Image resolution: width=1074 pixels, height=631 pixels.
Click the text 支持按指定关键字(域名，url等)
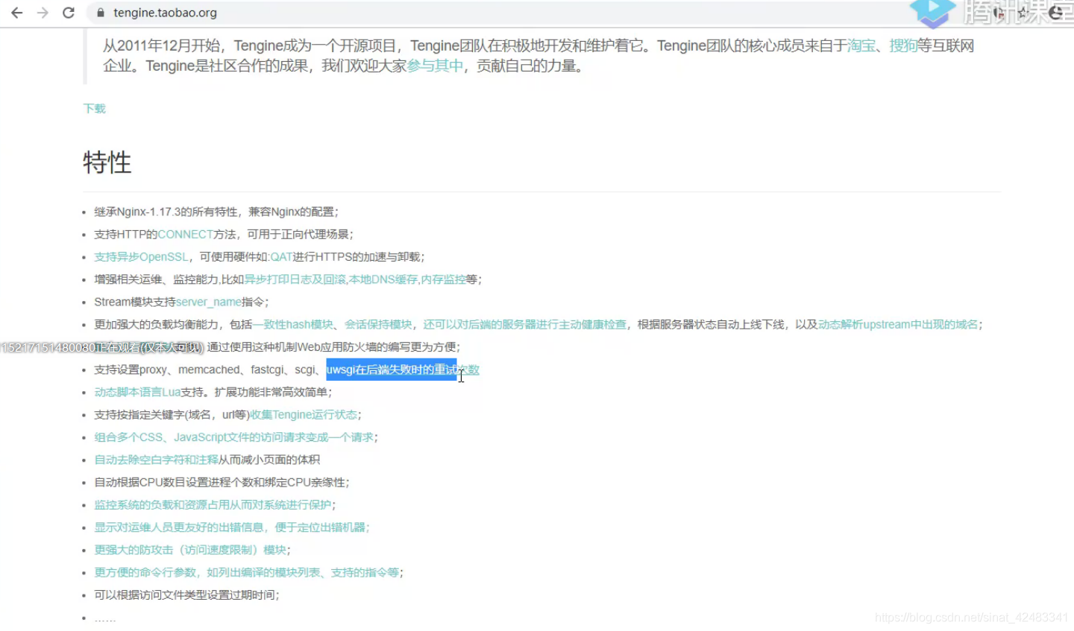[172, 414]
